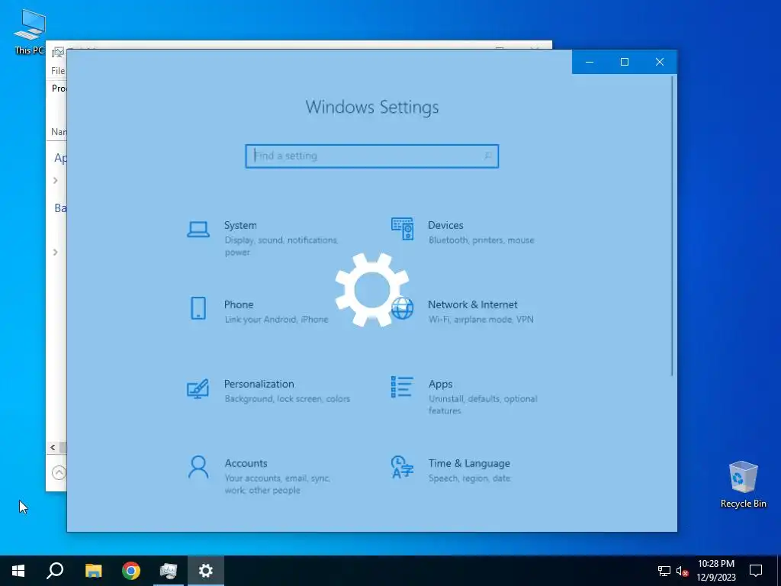The width and height of the screenshot is (781, 586).
Task: Click 'Uninstall, defaults, optional features' text
Action: coord(483,404)
